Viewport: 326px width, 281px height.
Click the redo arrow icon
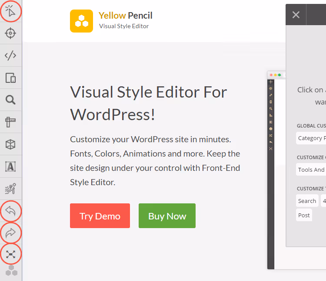pyautogui.click(x=10, y=233)
